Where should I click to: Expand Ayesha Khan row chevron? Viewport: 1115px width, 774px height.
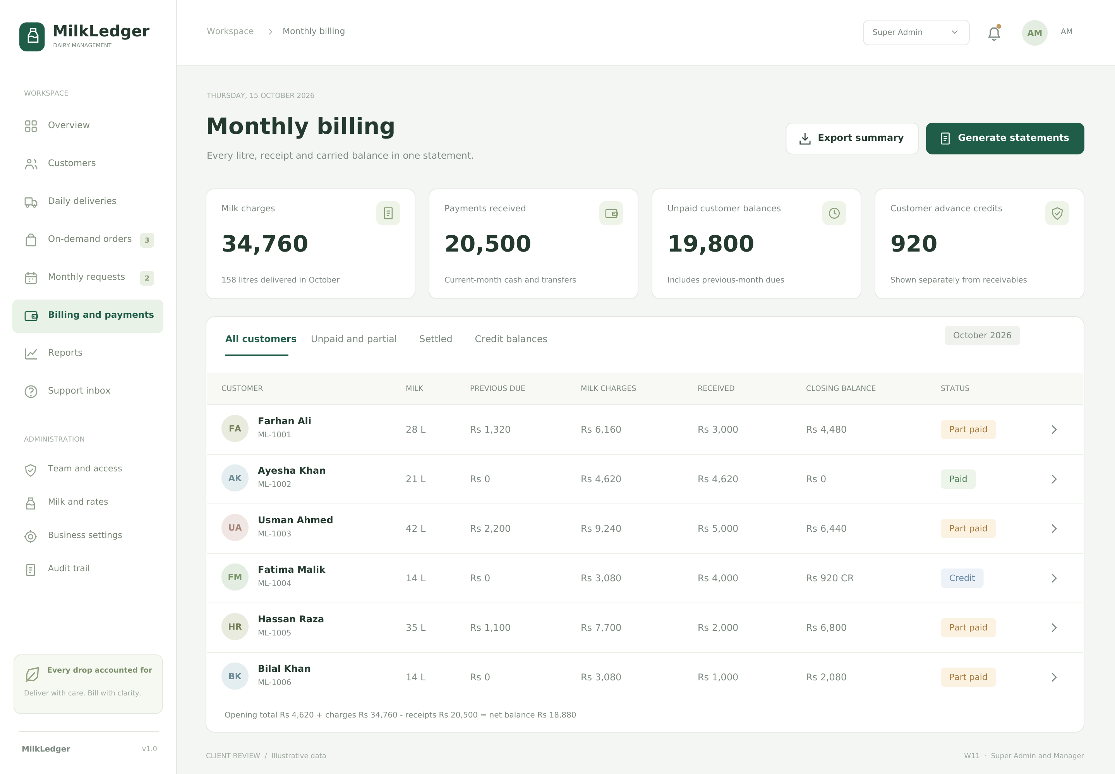pos(1054,479)
